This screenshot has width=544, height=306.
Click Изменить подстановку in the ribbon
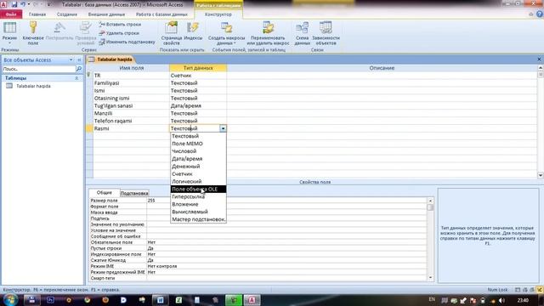127,42
